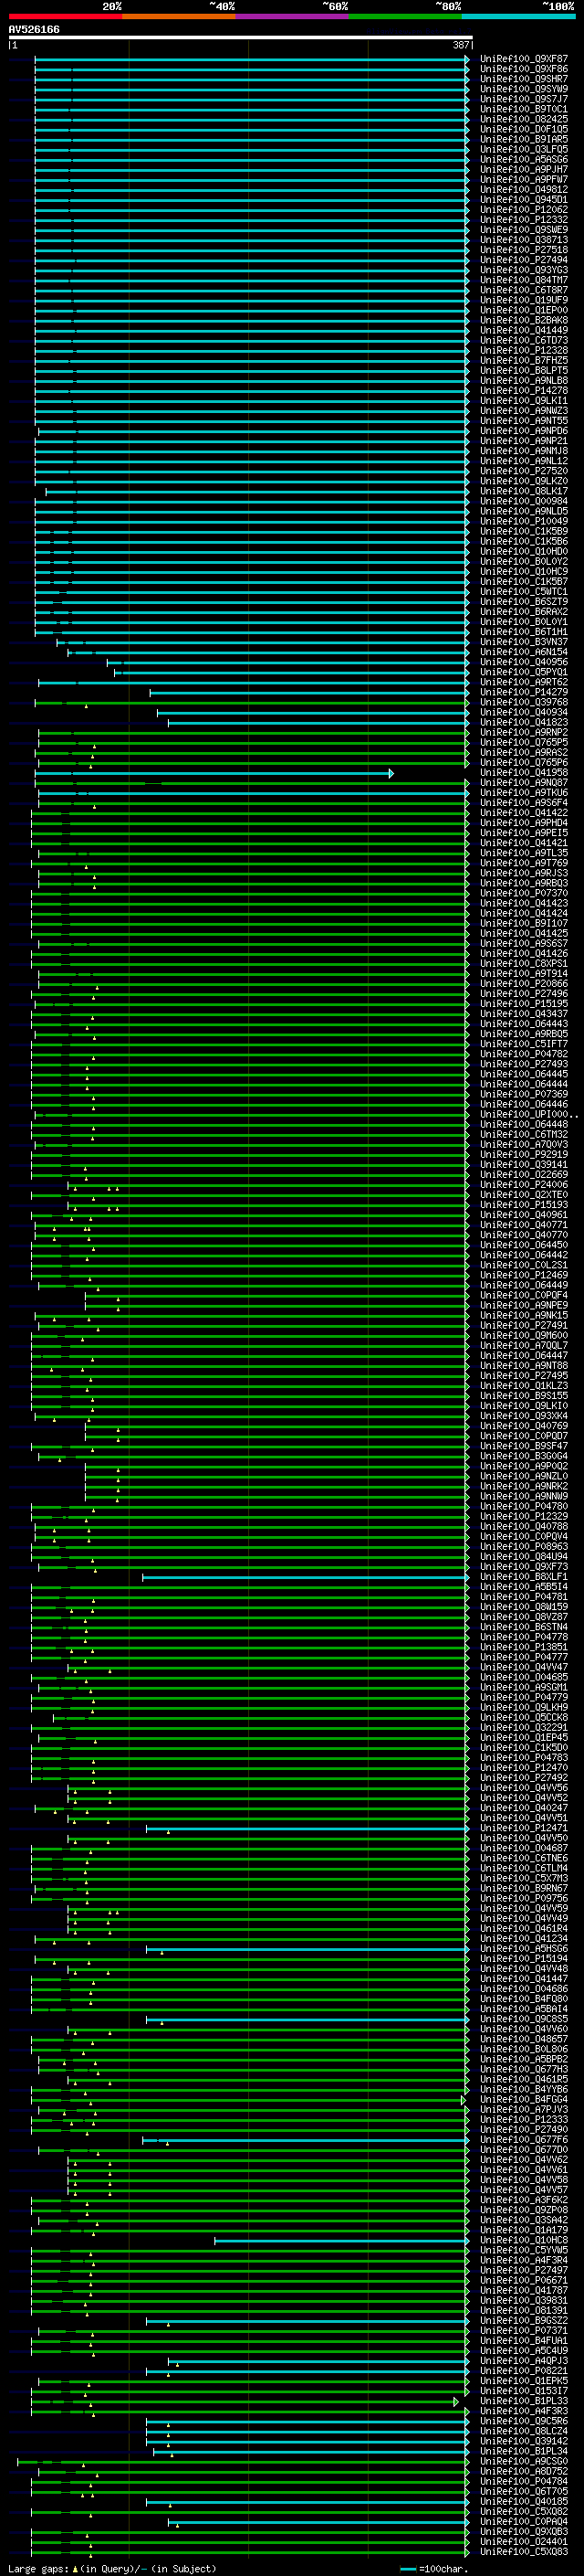Image resolution: width=584 pixels, height=2576 pixels.
Task: Select the UniRef100_P12062 label
Action: coord(524,210)
